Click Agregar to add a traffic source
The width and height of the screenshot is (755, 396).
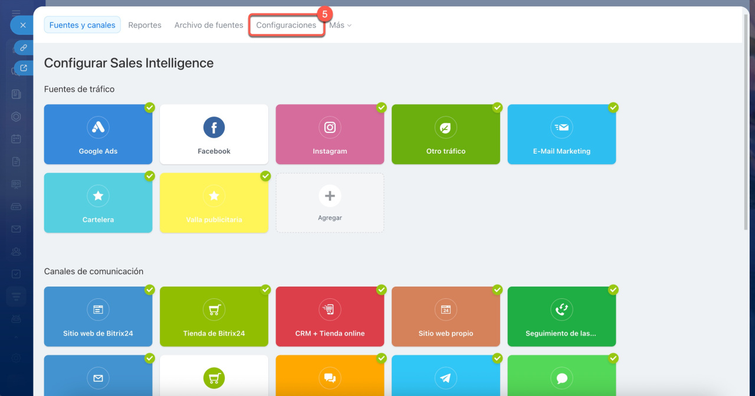[330, 202]
